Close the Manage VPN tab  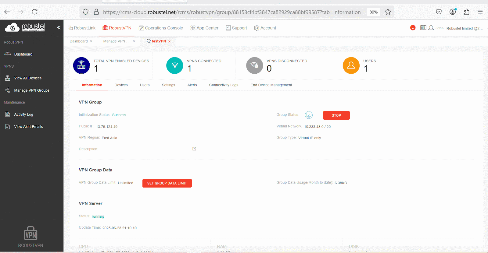coord(134,41)
